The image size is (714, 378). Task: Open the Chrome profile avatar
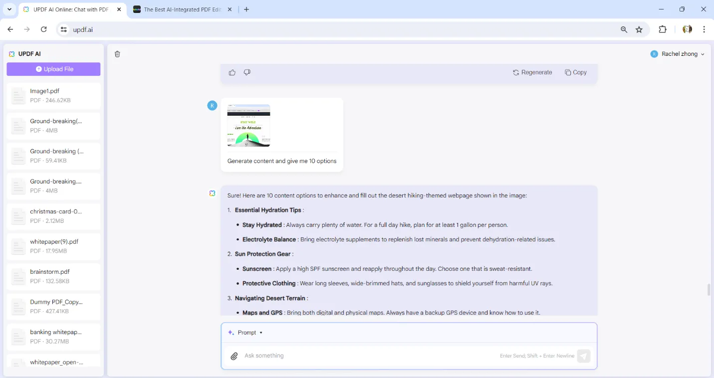[688, 29]
